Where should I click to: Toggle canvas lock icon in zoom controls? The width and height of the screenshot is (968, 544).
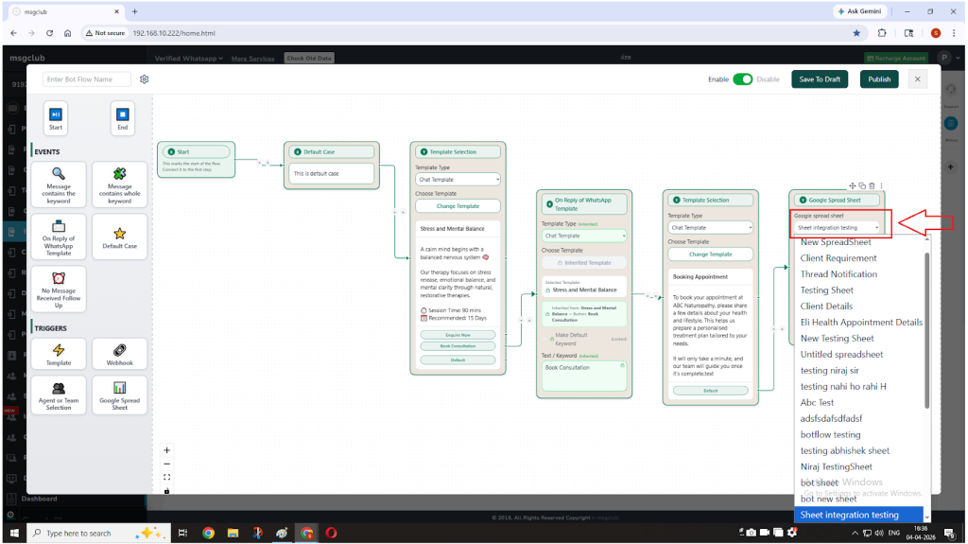tap(167, 490)
